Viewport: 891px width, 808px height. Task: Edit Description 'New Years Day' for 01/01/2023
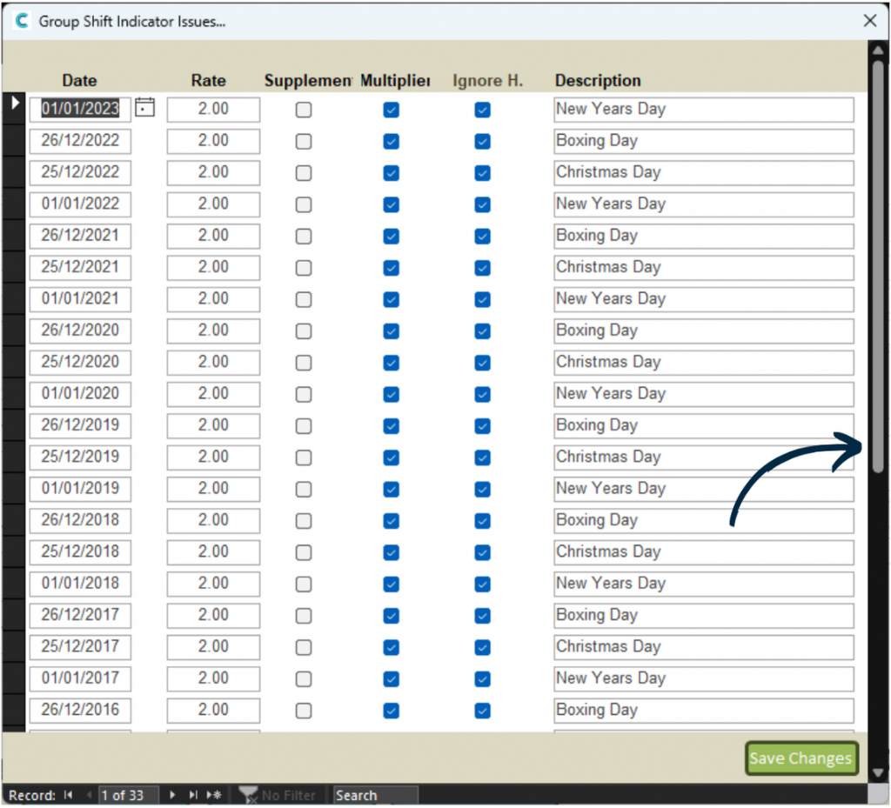point(703,109)
